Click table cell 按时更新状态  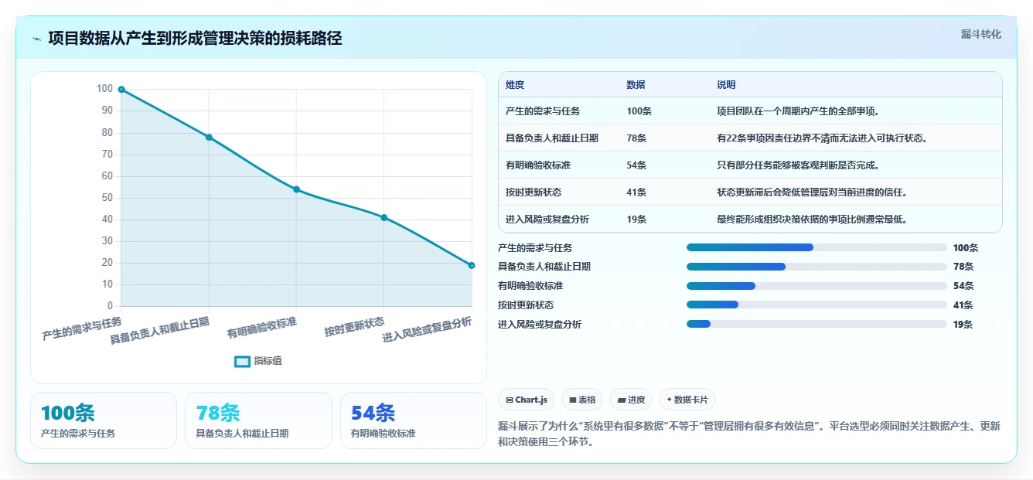(534, 192)
